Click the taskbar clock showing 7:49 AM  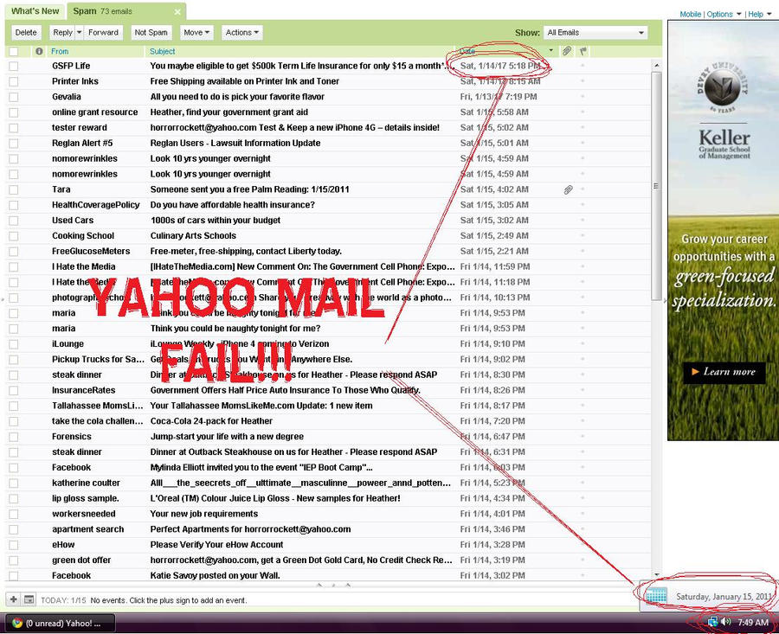point(753,622)
